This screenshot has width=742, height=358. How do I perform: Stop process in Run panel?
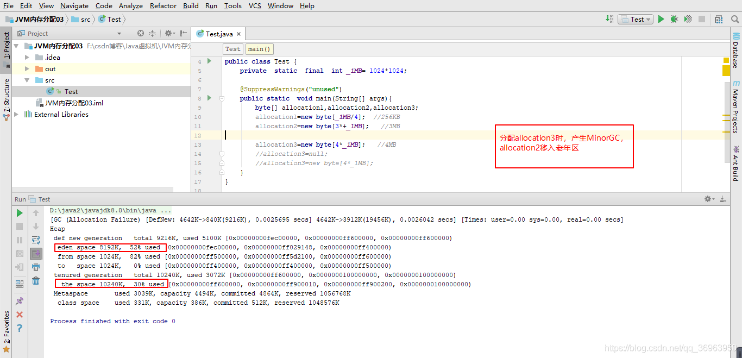click(x=20, y=227)
